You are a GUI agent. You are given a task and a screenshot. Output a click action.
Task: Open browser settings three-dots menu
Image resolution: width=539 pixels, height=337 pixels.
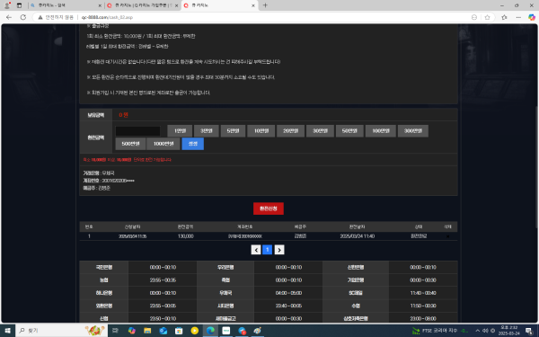(x=518, y=17)
